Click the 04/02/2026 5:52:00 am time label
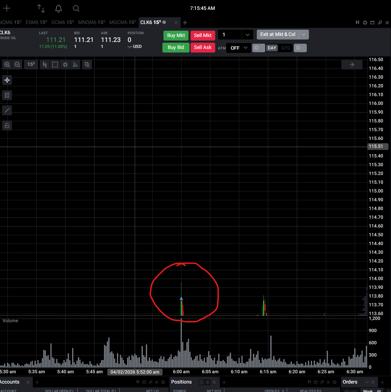The image size is (391, 392). [x=135, y=372]
